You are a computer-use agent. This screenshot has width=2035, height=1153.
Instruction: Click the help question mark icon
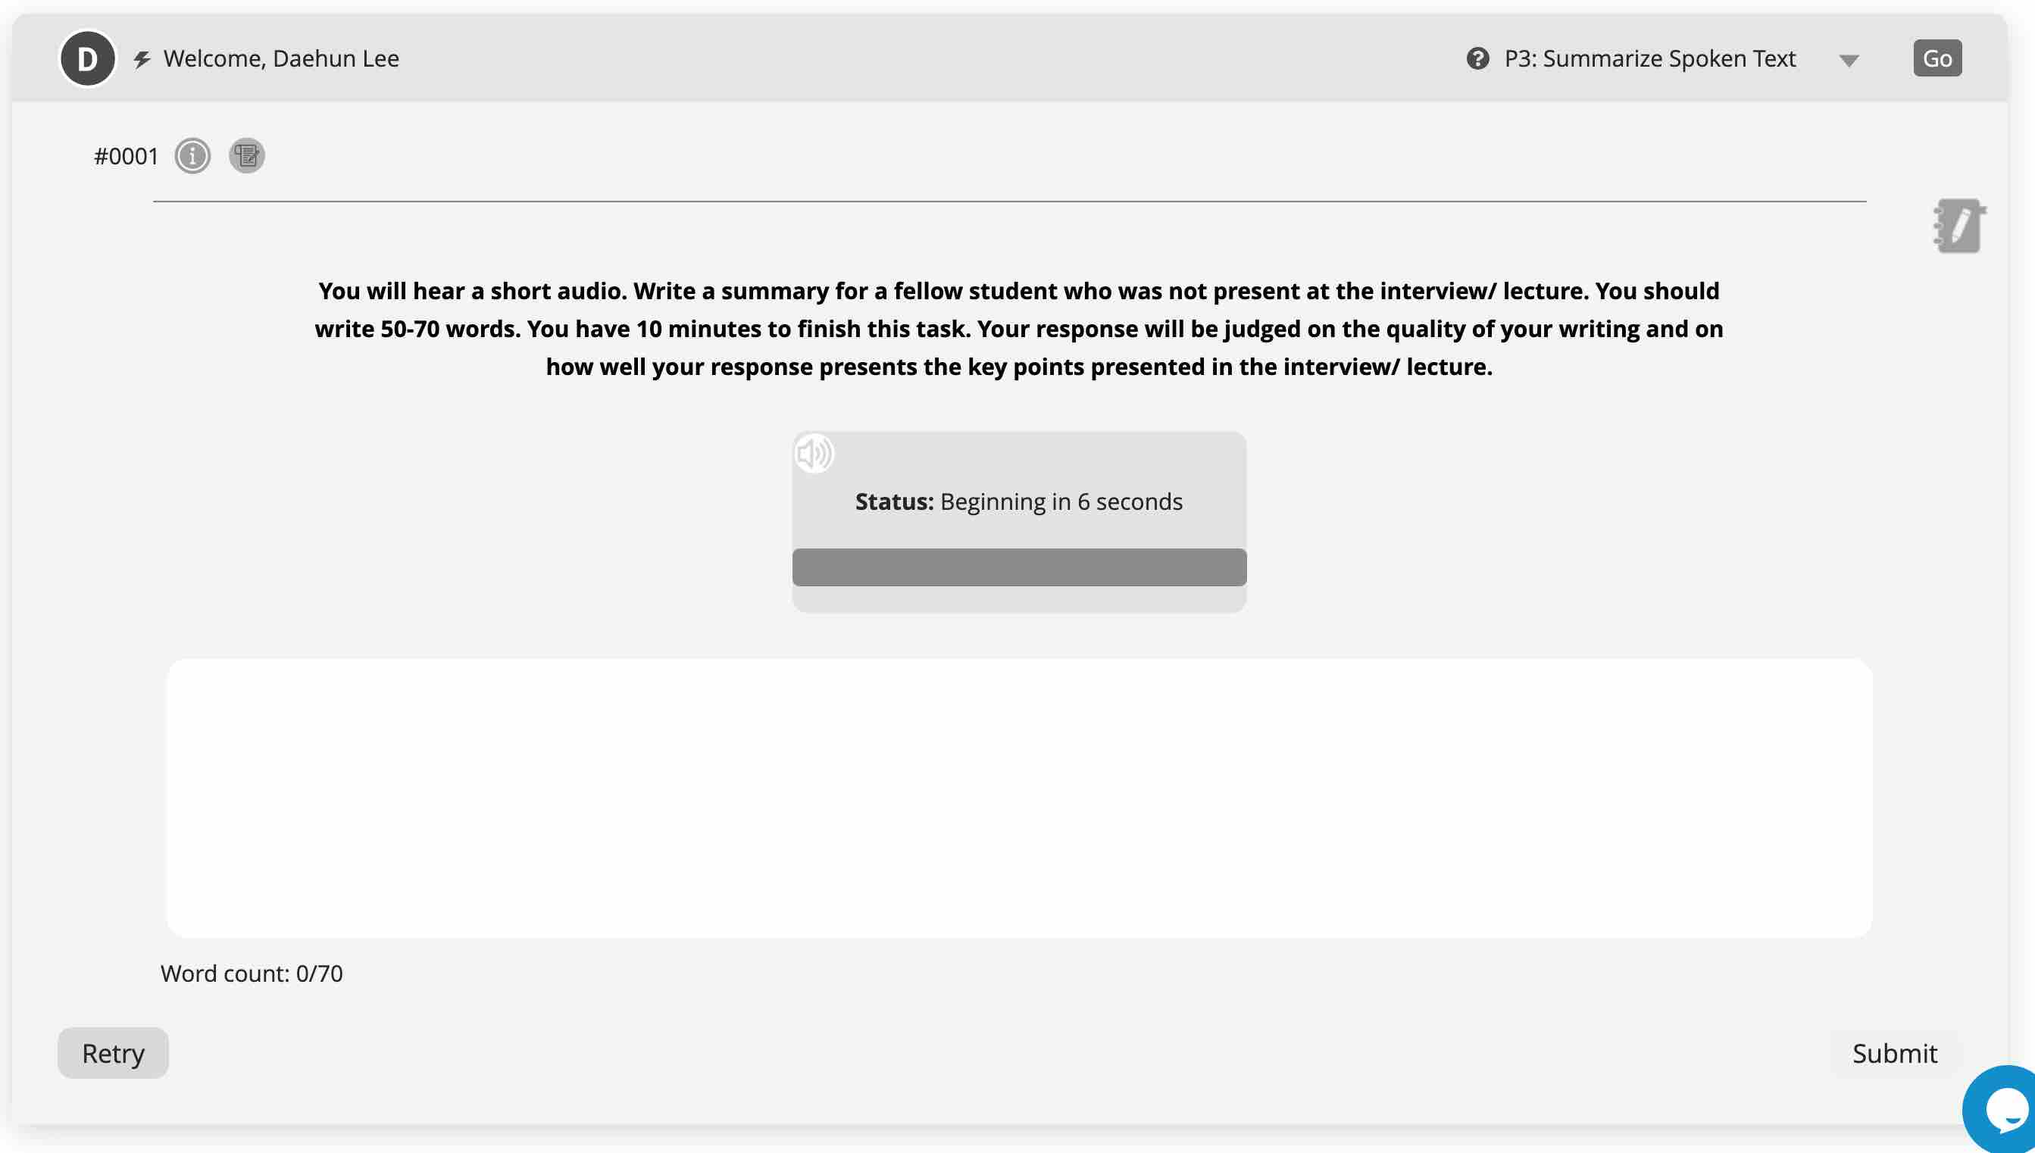click(1477, 58)
